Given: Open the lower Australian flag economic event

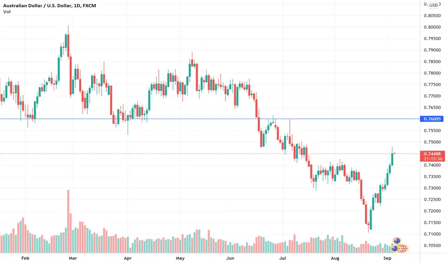Looking at the screenshot, I should (395, 249).
